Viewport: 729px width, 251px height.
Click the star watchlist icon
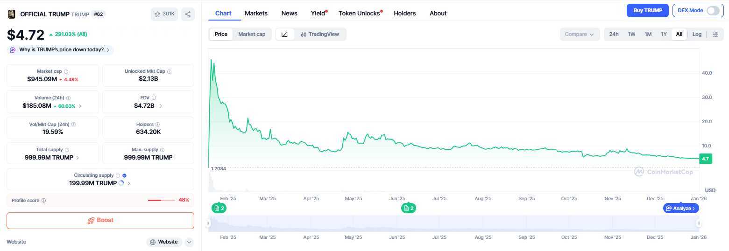(x=157, y=14)
